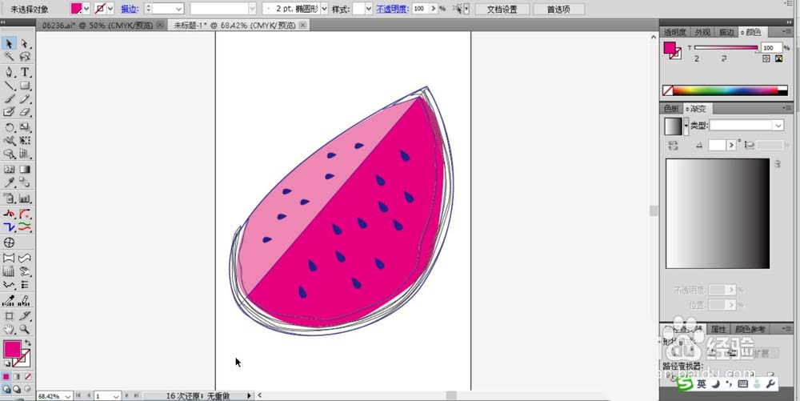The height and width of the screenshot is (401, 800).
Task: Switch to the 外观 panel tab
Action: pyautogui.click(x=702, y=32)
